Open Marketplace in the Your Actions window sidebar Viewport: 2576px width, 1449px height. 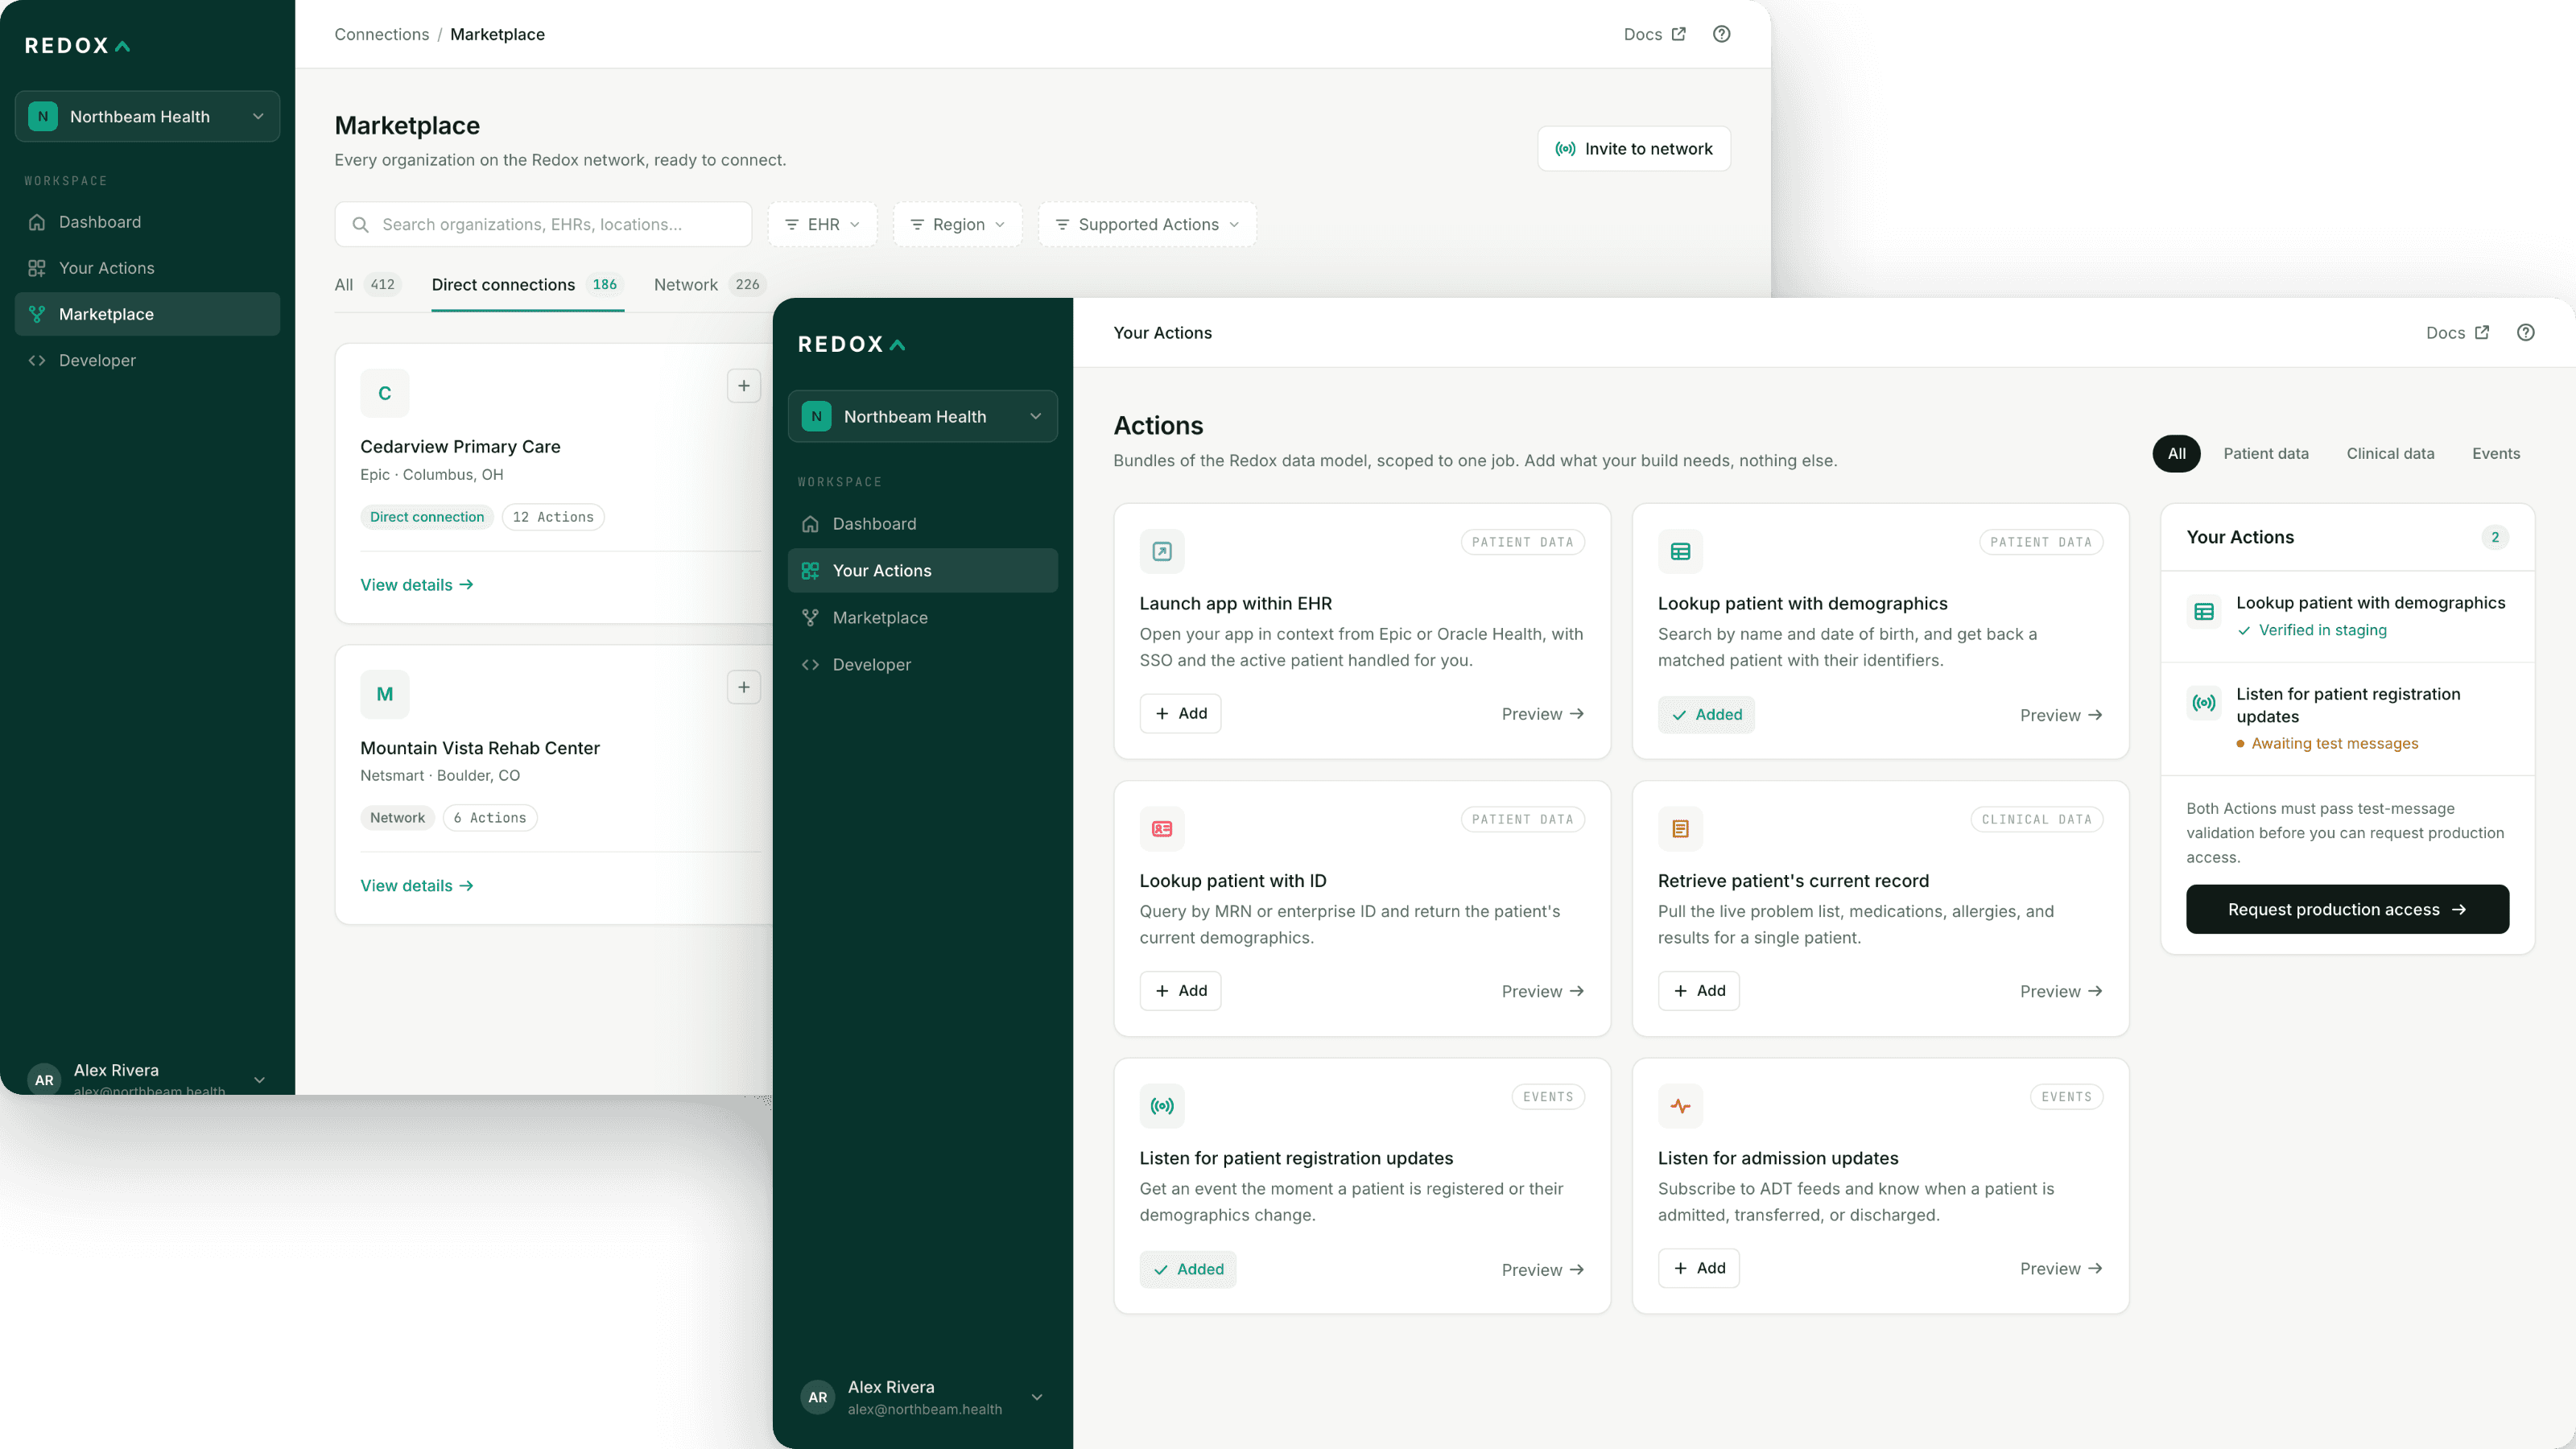922,618
